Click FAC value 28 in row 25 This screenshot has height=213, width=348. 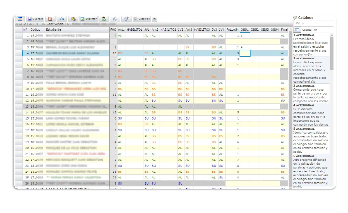point(113,177)
